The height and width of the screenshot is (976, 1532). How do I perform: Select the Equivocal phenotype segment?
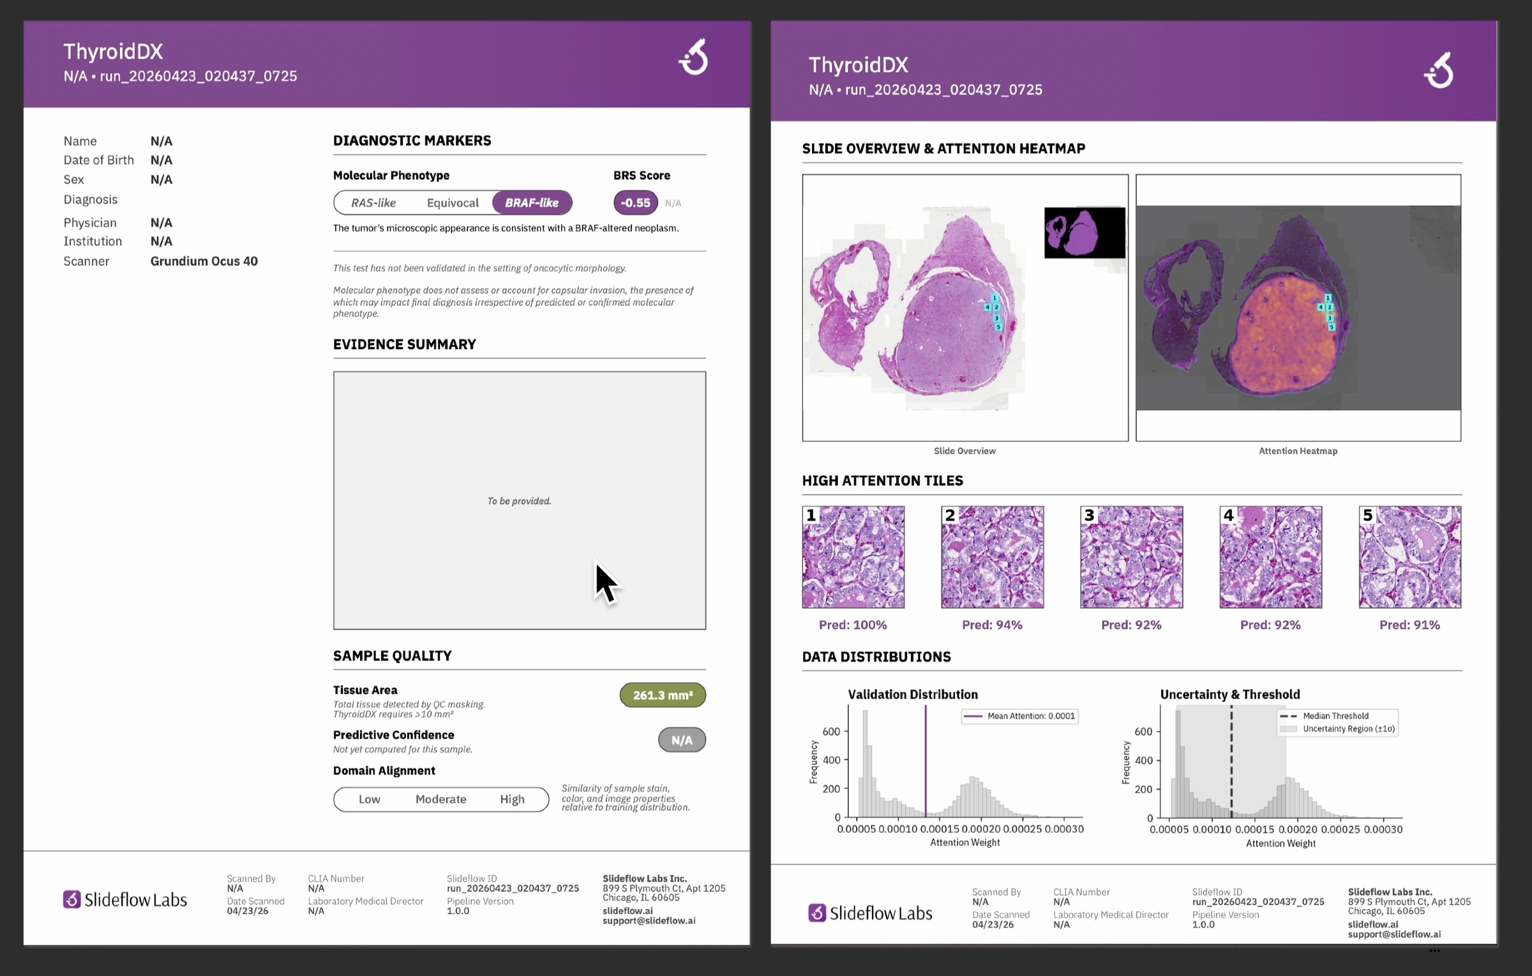point(453,203)
